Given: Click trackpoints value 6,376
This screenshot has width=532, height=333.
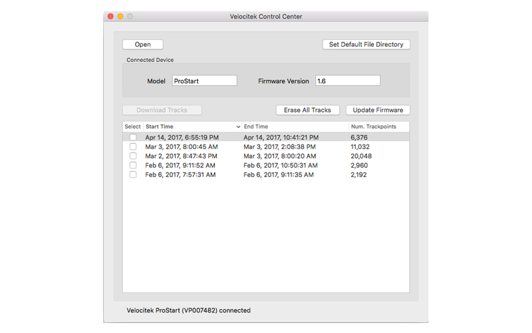Looking at the screenshot, I should 359,137.
